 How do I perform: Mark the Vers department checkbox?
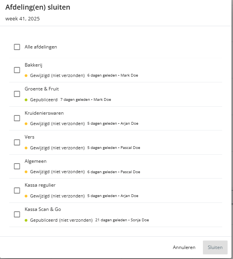pyautogui.click(x=17, y=142)
